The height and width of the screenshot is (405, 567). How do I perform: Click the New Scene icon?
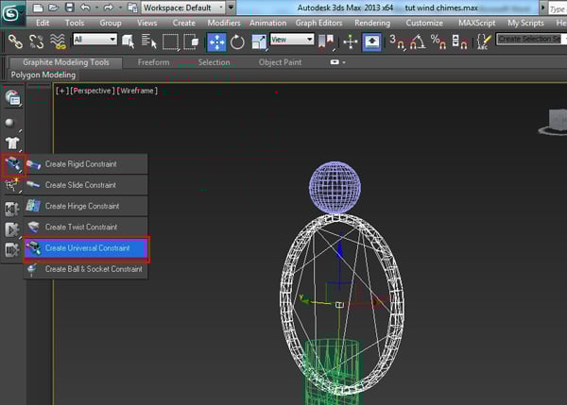[x=38, y=8]
